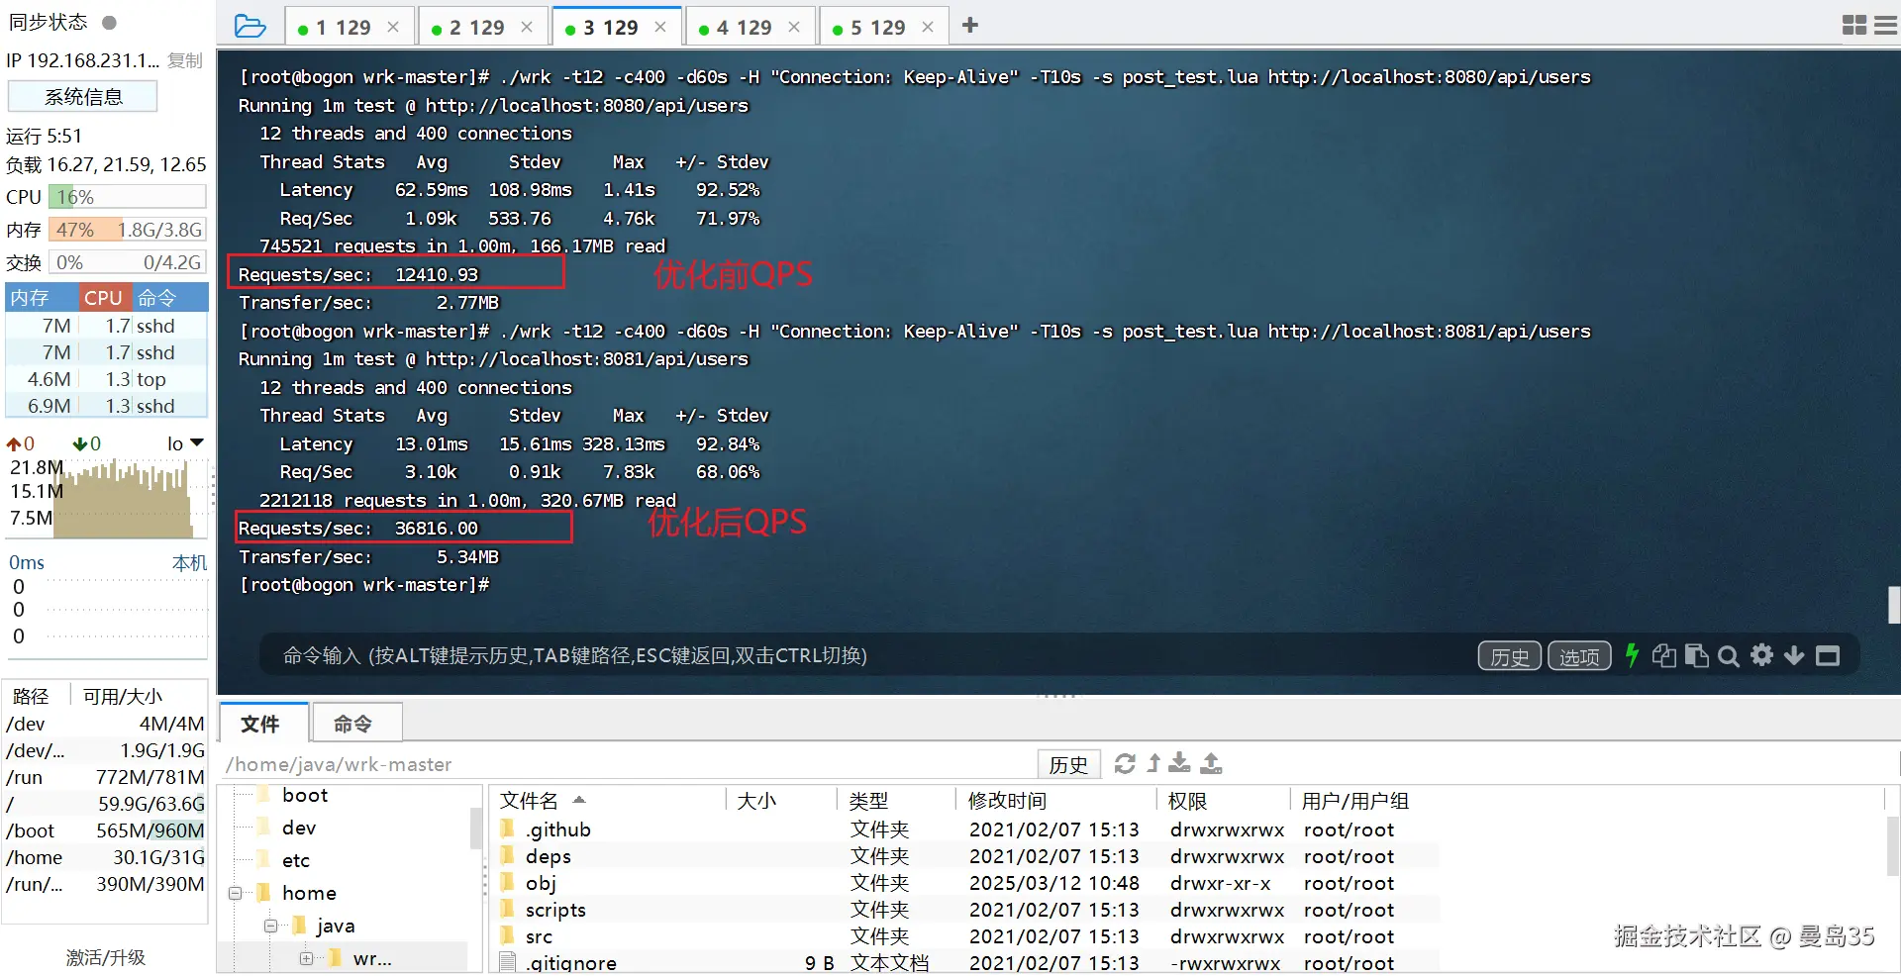Viewport: 1901px width, 976px height.
Task: Expand the wr... node in the directory tree
Action: pyautogui.click(x=306, y=958)
